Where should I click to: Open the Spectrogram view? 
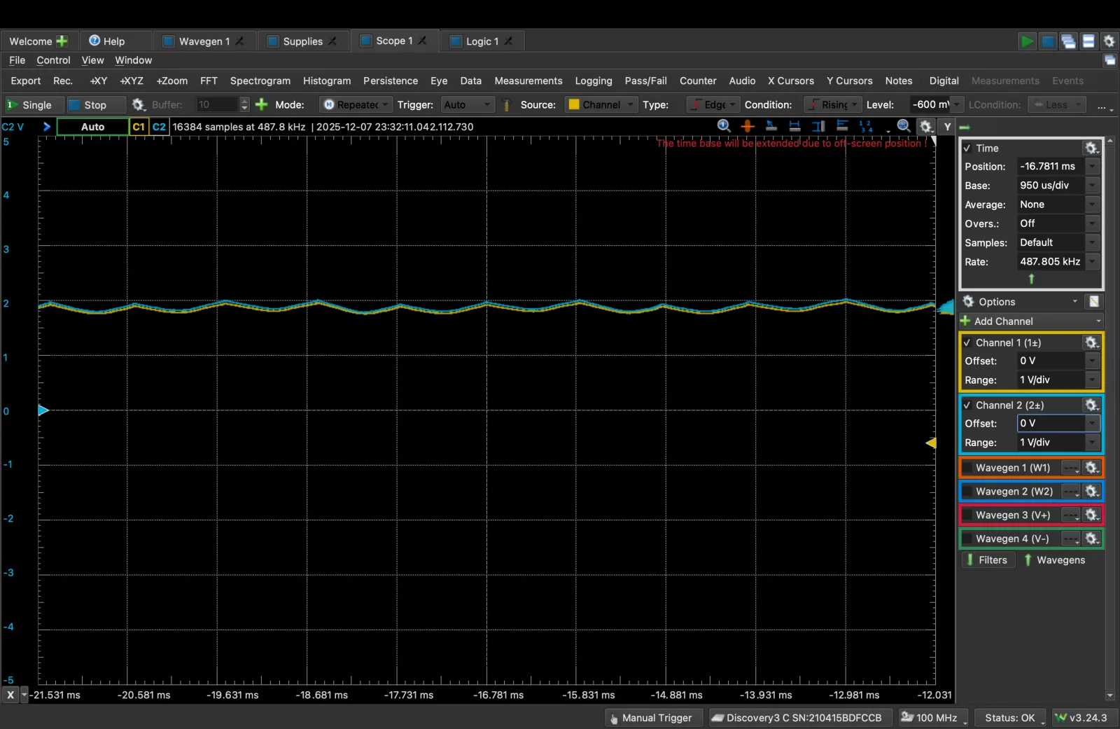coord(260,81)
